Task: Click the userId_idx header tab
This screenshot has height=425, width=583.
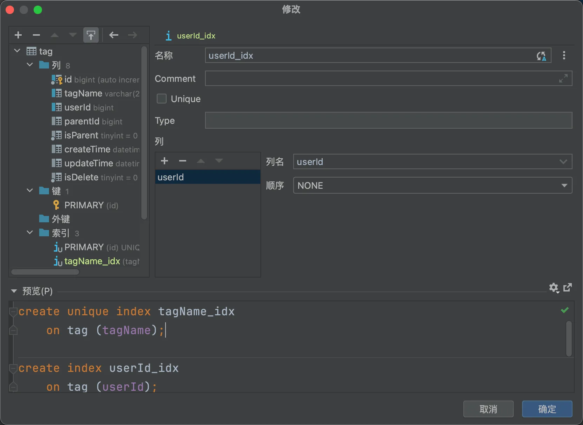Action: tap(191, 36)
